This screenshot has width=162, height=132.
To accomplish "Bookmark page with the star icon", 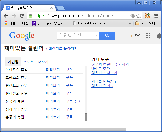I will click(139, 16).
